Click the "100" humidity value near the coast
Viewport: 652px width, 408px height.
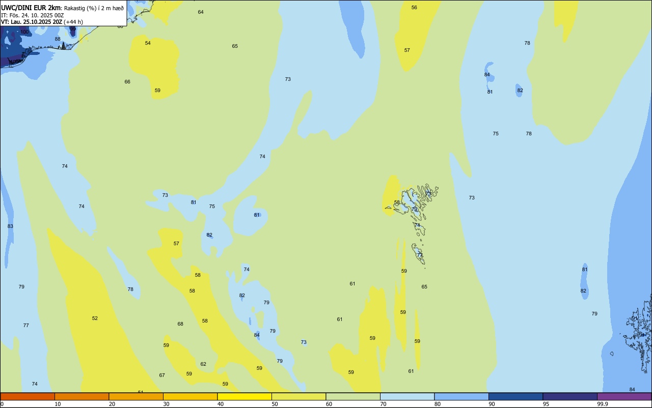click(x=24, y=32)
